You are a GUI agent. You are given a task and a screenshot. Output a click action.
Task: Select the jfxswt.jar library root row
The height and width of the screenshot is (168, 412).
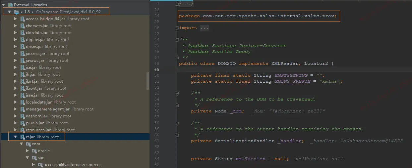click(75, 88)
